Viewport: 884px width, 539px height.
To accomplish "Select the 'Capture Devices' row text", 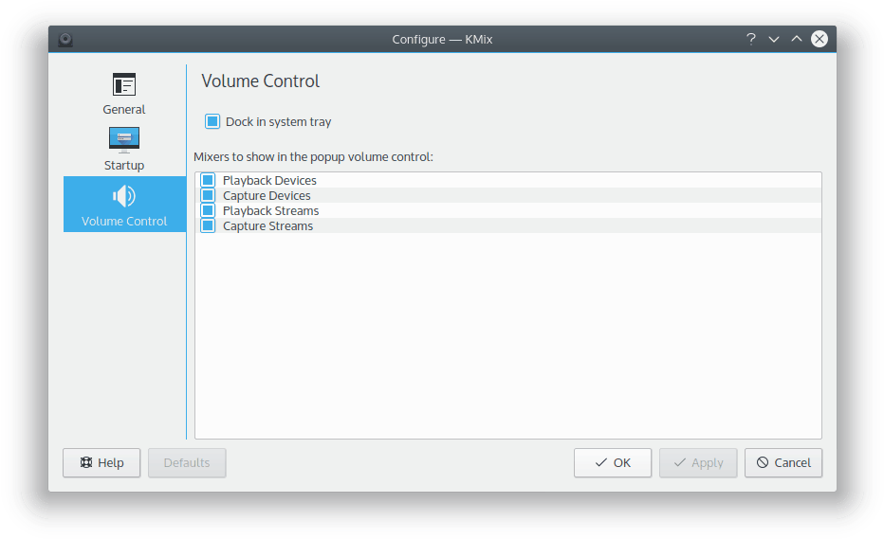I will 267,195.
